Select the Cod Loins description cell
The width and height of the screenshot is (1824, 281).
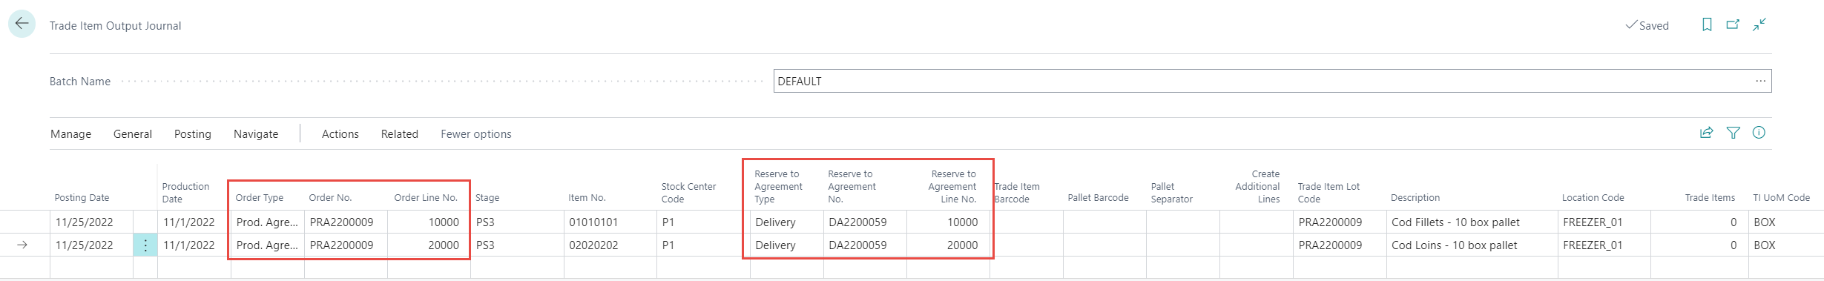coord(1472,245)
